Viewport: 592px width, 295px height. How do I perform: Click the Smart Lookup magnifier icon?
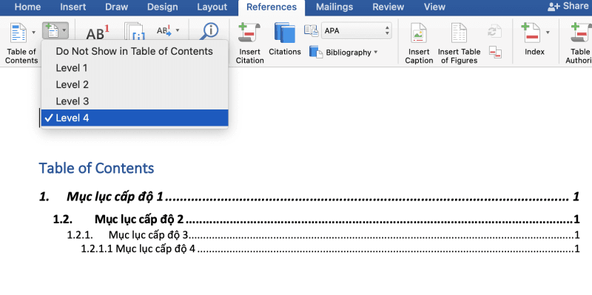210,30
